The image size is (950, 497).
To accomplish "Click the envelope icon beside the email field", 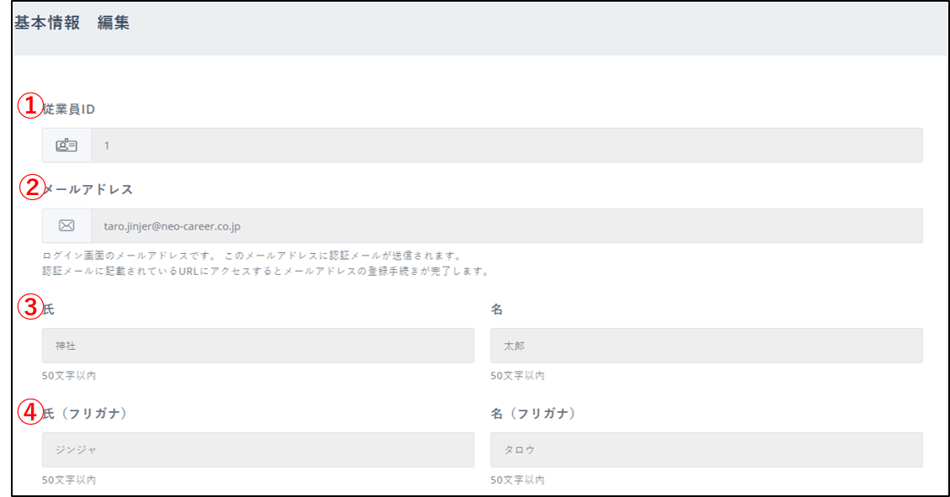I will [66, 226].
